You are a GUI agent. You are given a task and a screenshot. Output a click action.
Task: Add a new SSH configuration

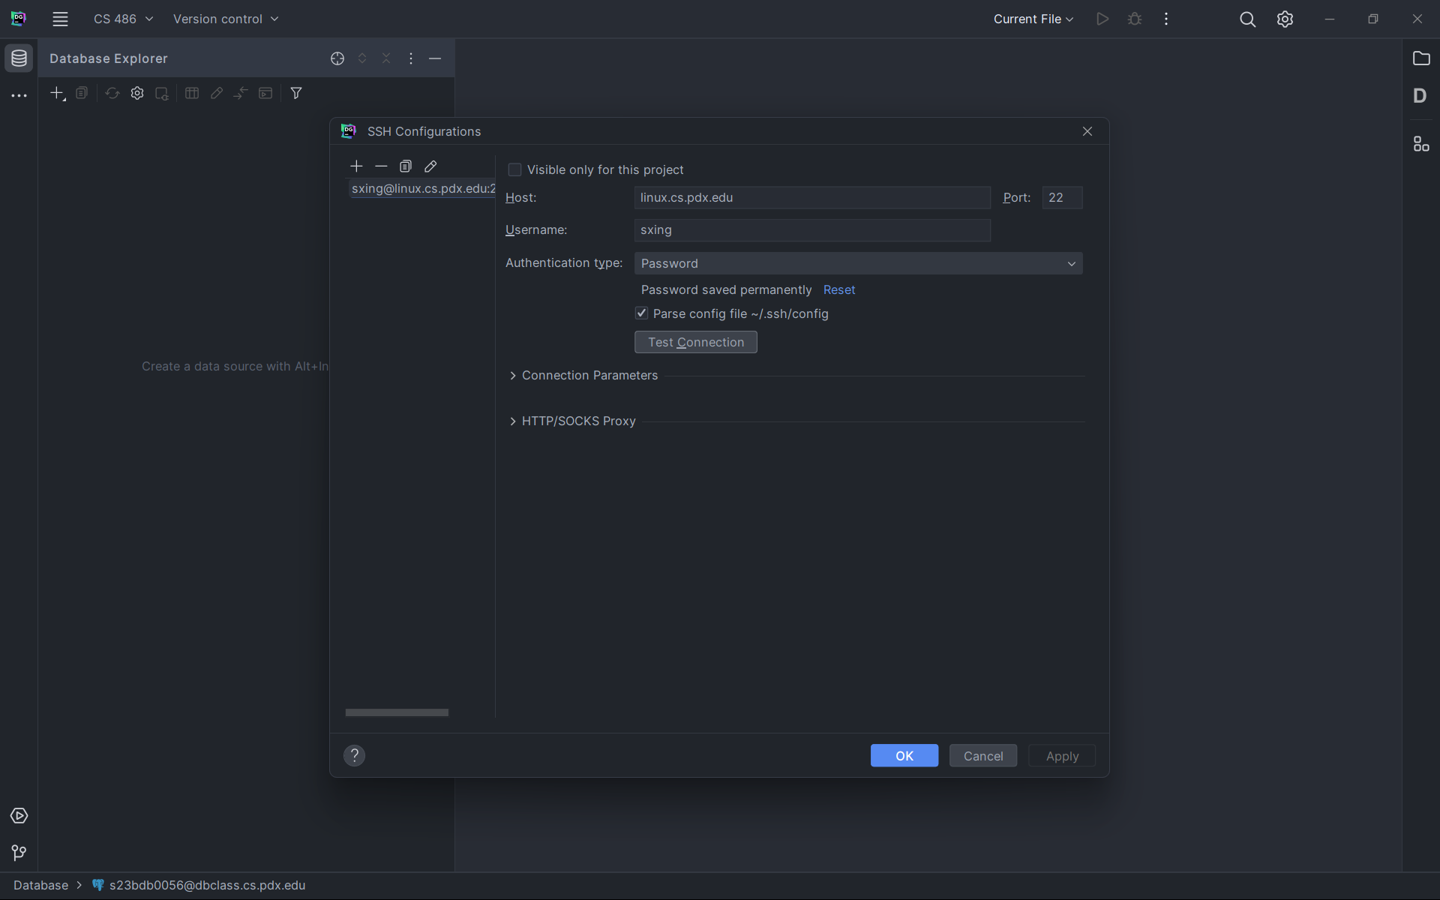(356, 166)
